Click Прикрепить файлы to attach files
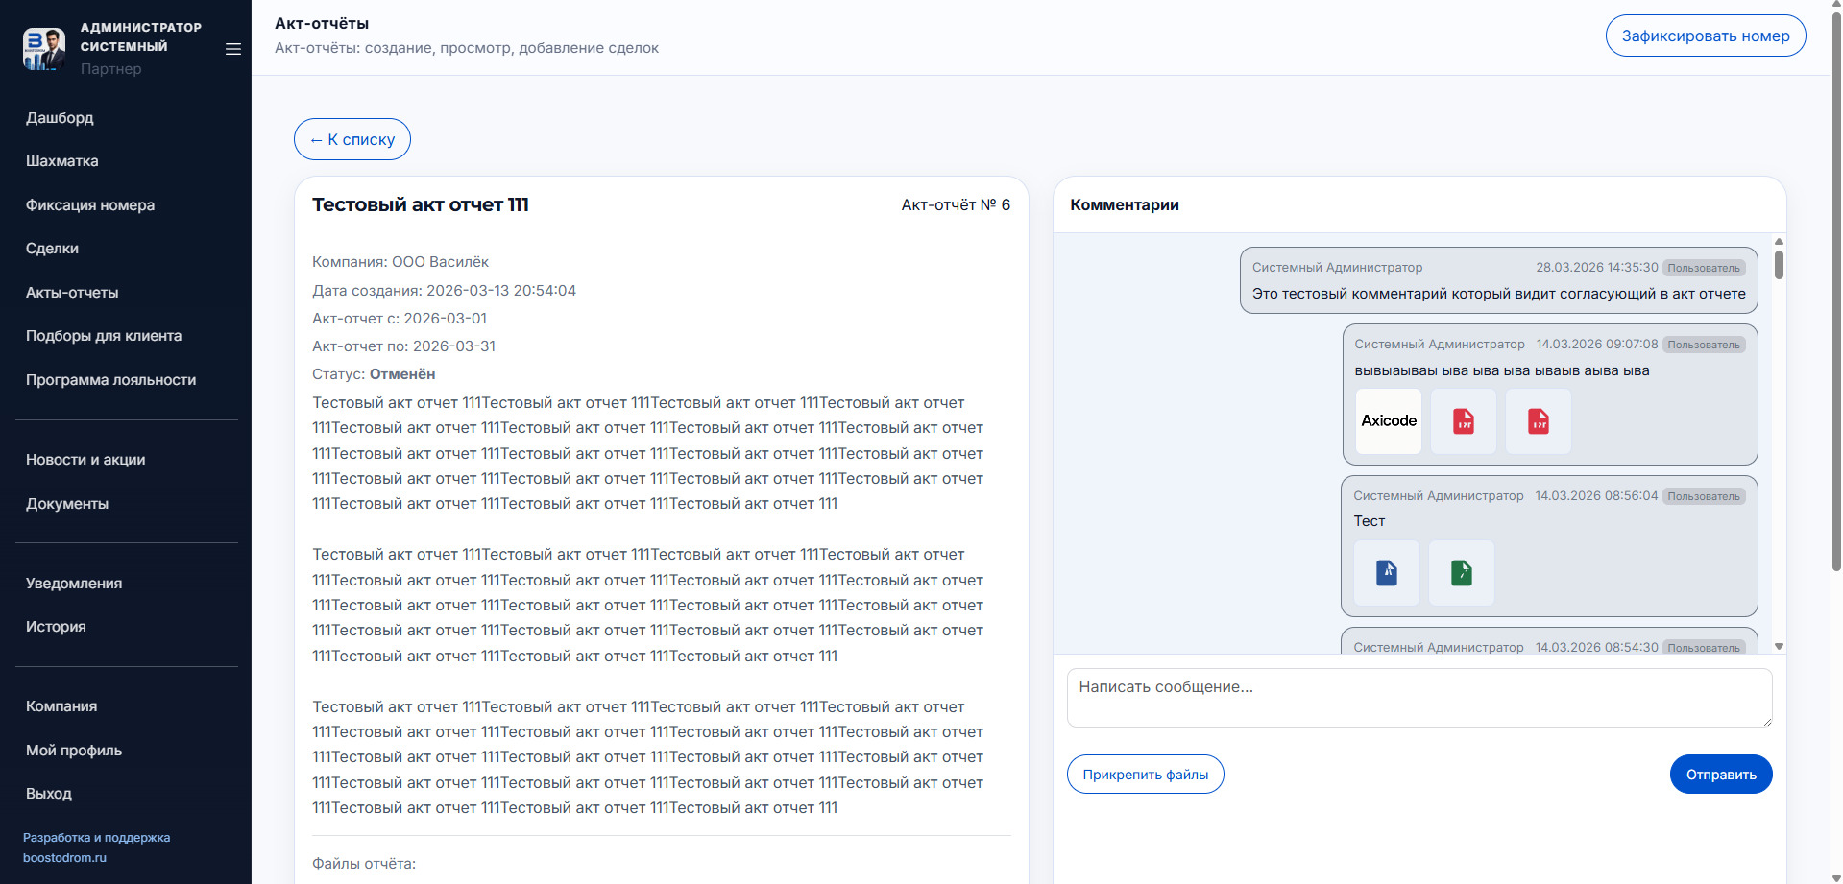The width and height of the screenshot is (1843, 884). [1145, 775]
